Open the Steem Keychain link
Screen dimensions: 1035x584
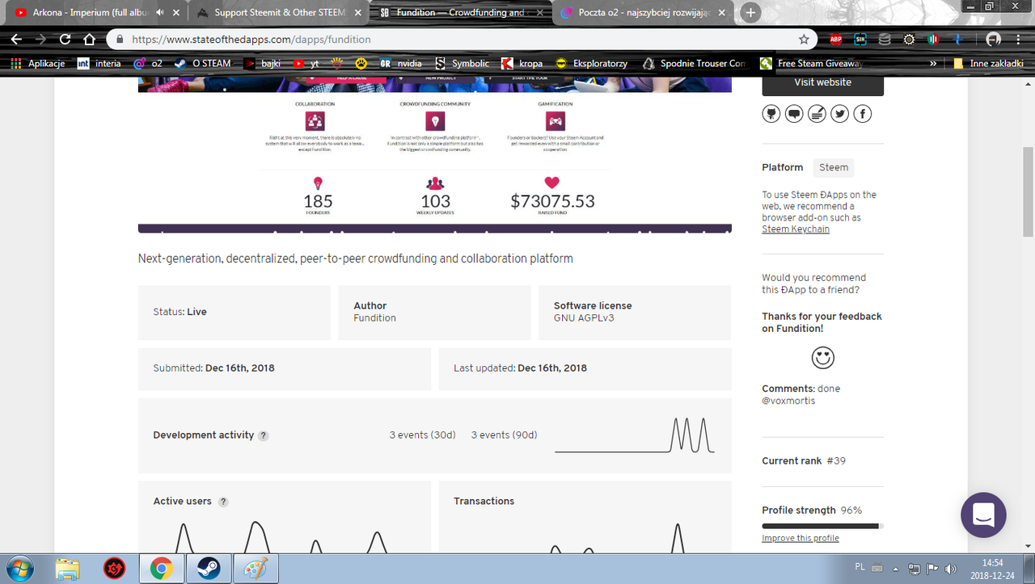[x=796, y=229]
